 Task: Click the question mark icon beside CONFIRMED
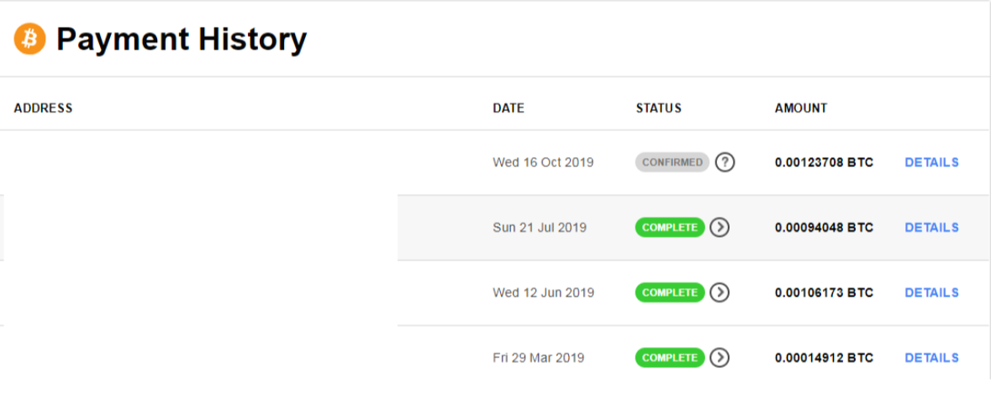tap(725, 162)
